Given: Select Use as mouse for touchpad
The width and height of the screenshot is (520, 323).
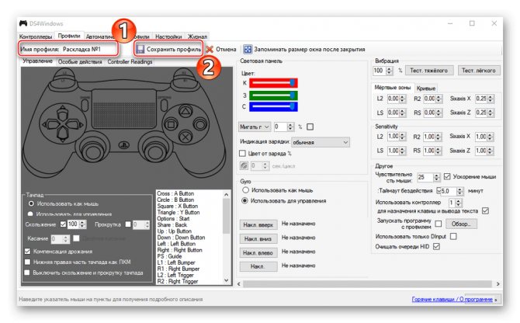Looking at the screenshot, I should (32, 203).
